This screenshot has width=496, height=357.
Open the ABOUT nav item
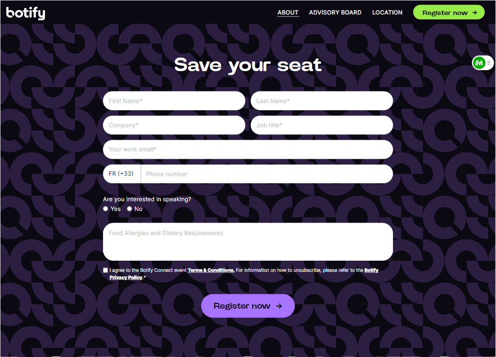click(288, 13)
